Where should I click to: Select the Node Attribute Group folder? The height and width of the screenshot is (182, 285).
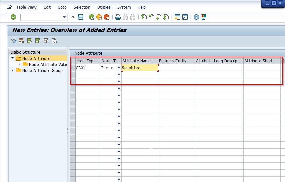pos(39,70)
